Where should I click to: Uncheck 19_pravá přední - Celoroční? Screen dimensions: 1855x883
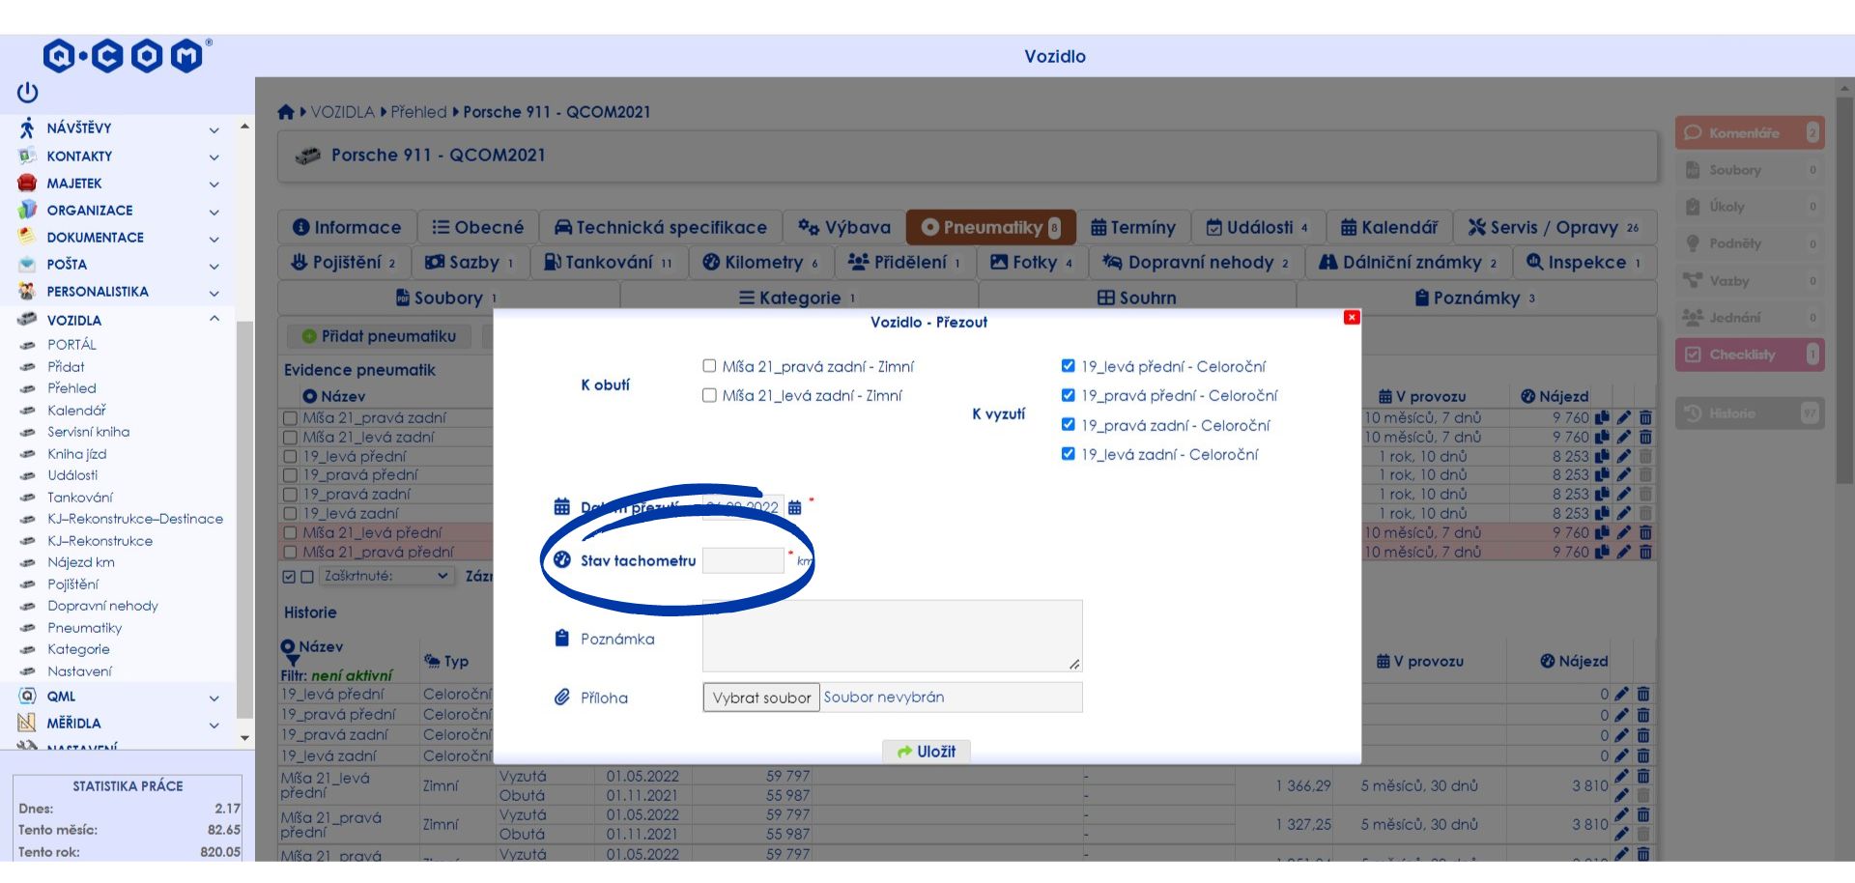click(x=1068, y=395)
